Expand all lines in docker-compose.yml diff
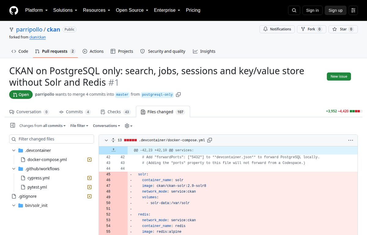The height and width of the screenshot is (235, 367). click(113, 140)
